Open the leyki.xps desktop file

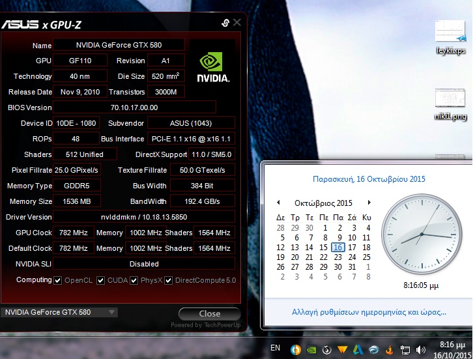[x=450, y=36]
